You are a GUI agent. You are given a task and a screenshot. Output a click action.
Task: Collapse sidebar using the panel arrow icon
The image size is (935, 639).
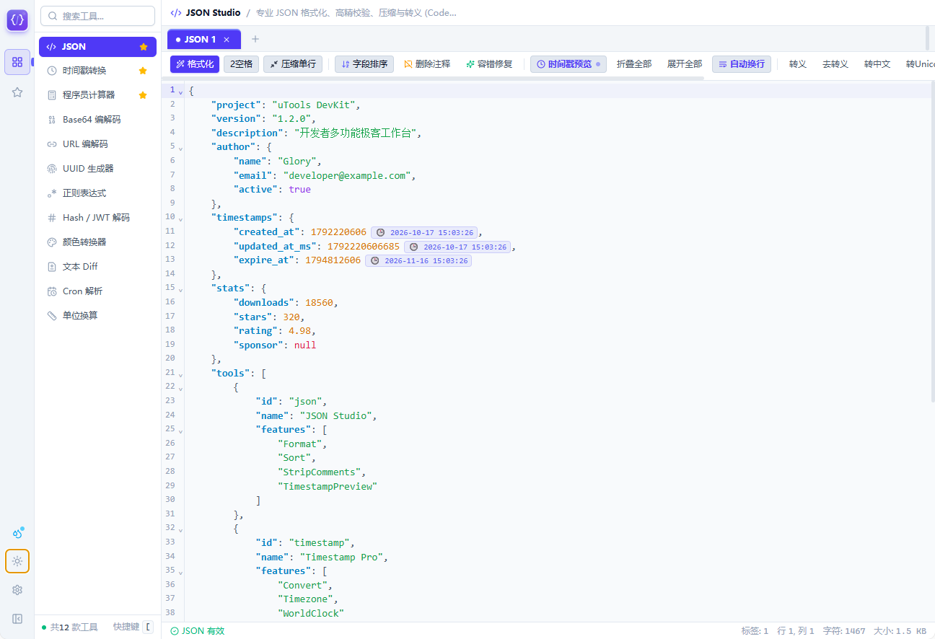coord(17,619)
